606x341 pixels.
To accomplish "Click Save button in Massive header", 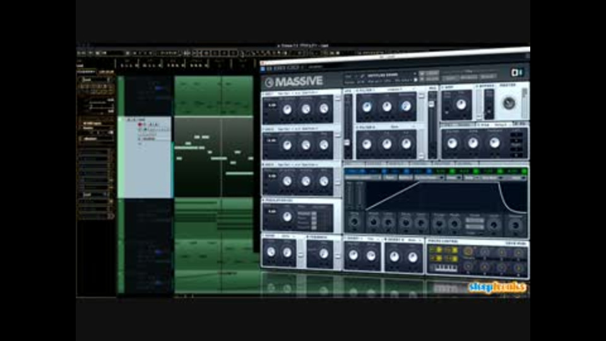I will [433, 73].
